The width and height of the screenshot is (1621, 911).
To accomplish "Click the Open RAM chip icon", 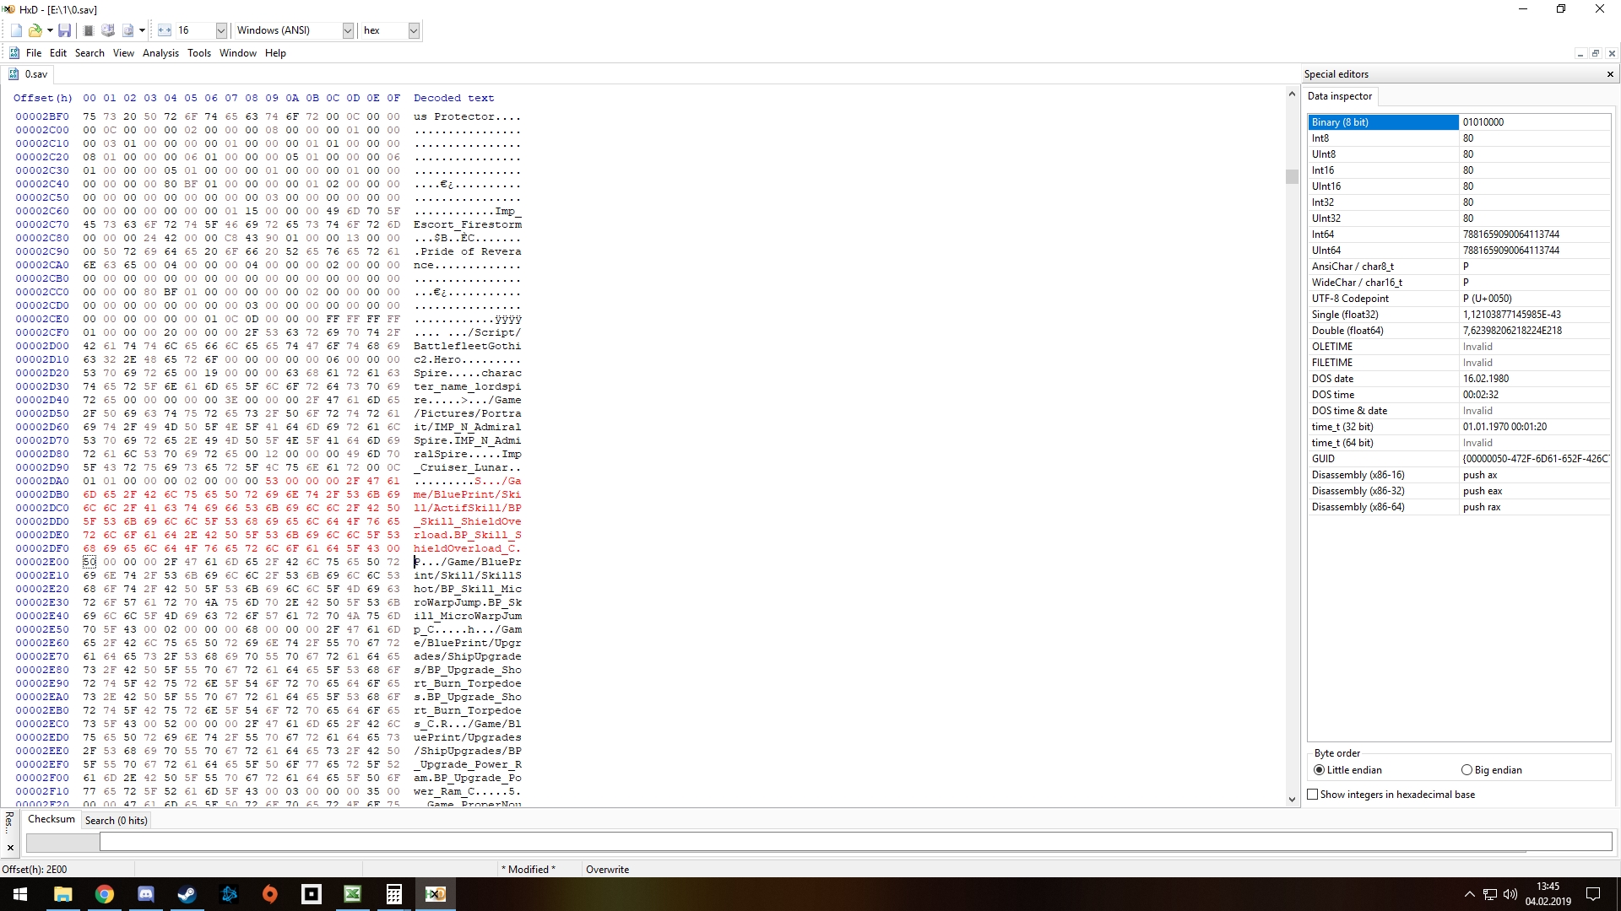I will tap(89, 30).
